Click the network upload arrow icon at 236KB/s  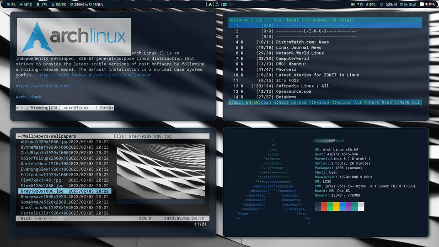pos(72,5)
